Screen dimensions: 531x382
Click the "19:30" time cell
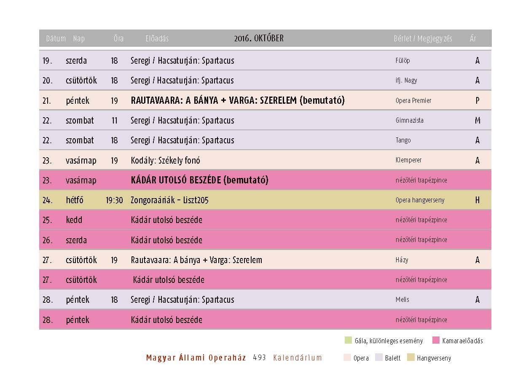click(x=114, y=200)
